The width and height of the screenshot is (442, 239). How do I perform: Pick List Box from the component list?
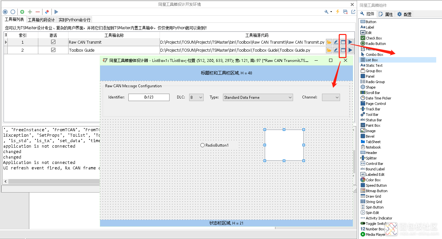click(398, 60)
